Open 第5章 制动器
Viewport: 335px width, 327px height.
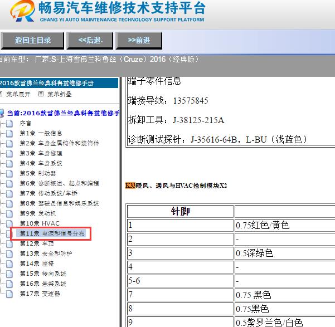[38, 173]
